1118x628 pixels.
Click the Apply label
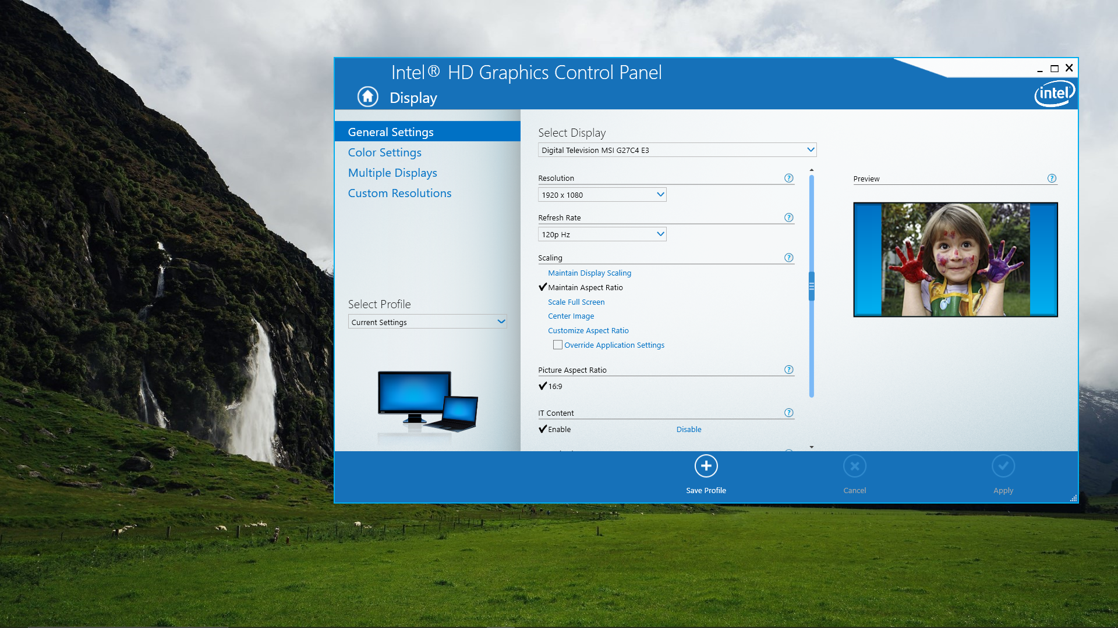coord(1003,490)
